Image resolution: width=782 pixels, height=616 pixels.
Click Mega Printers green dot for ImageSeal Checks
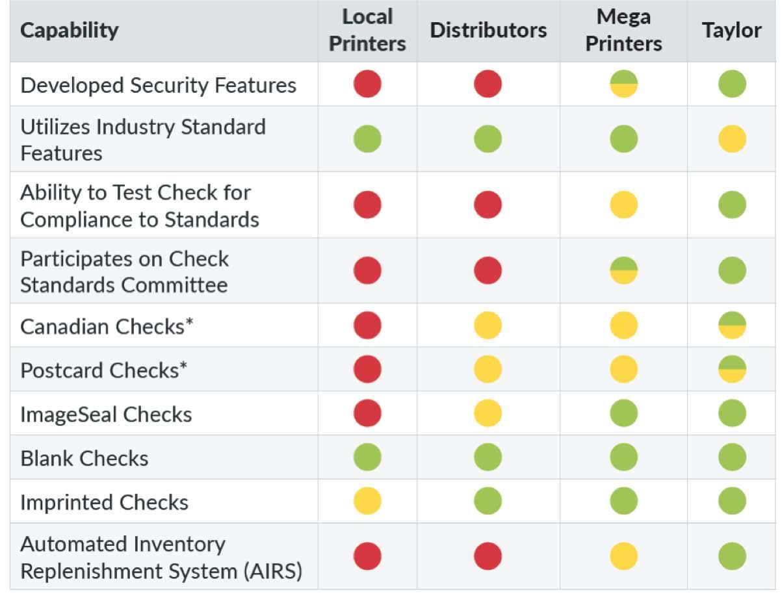[623, 413]
